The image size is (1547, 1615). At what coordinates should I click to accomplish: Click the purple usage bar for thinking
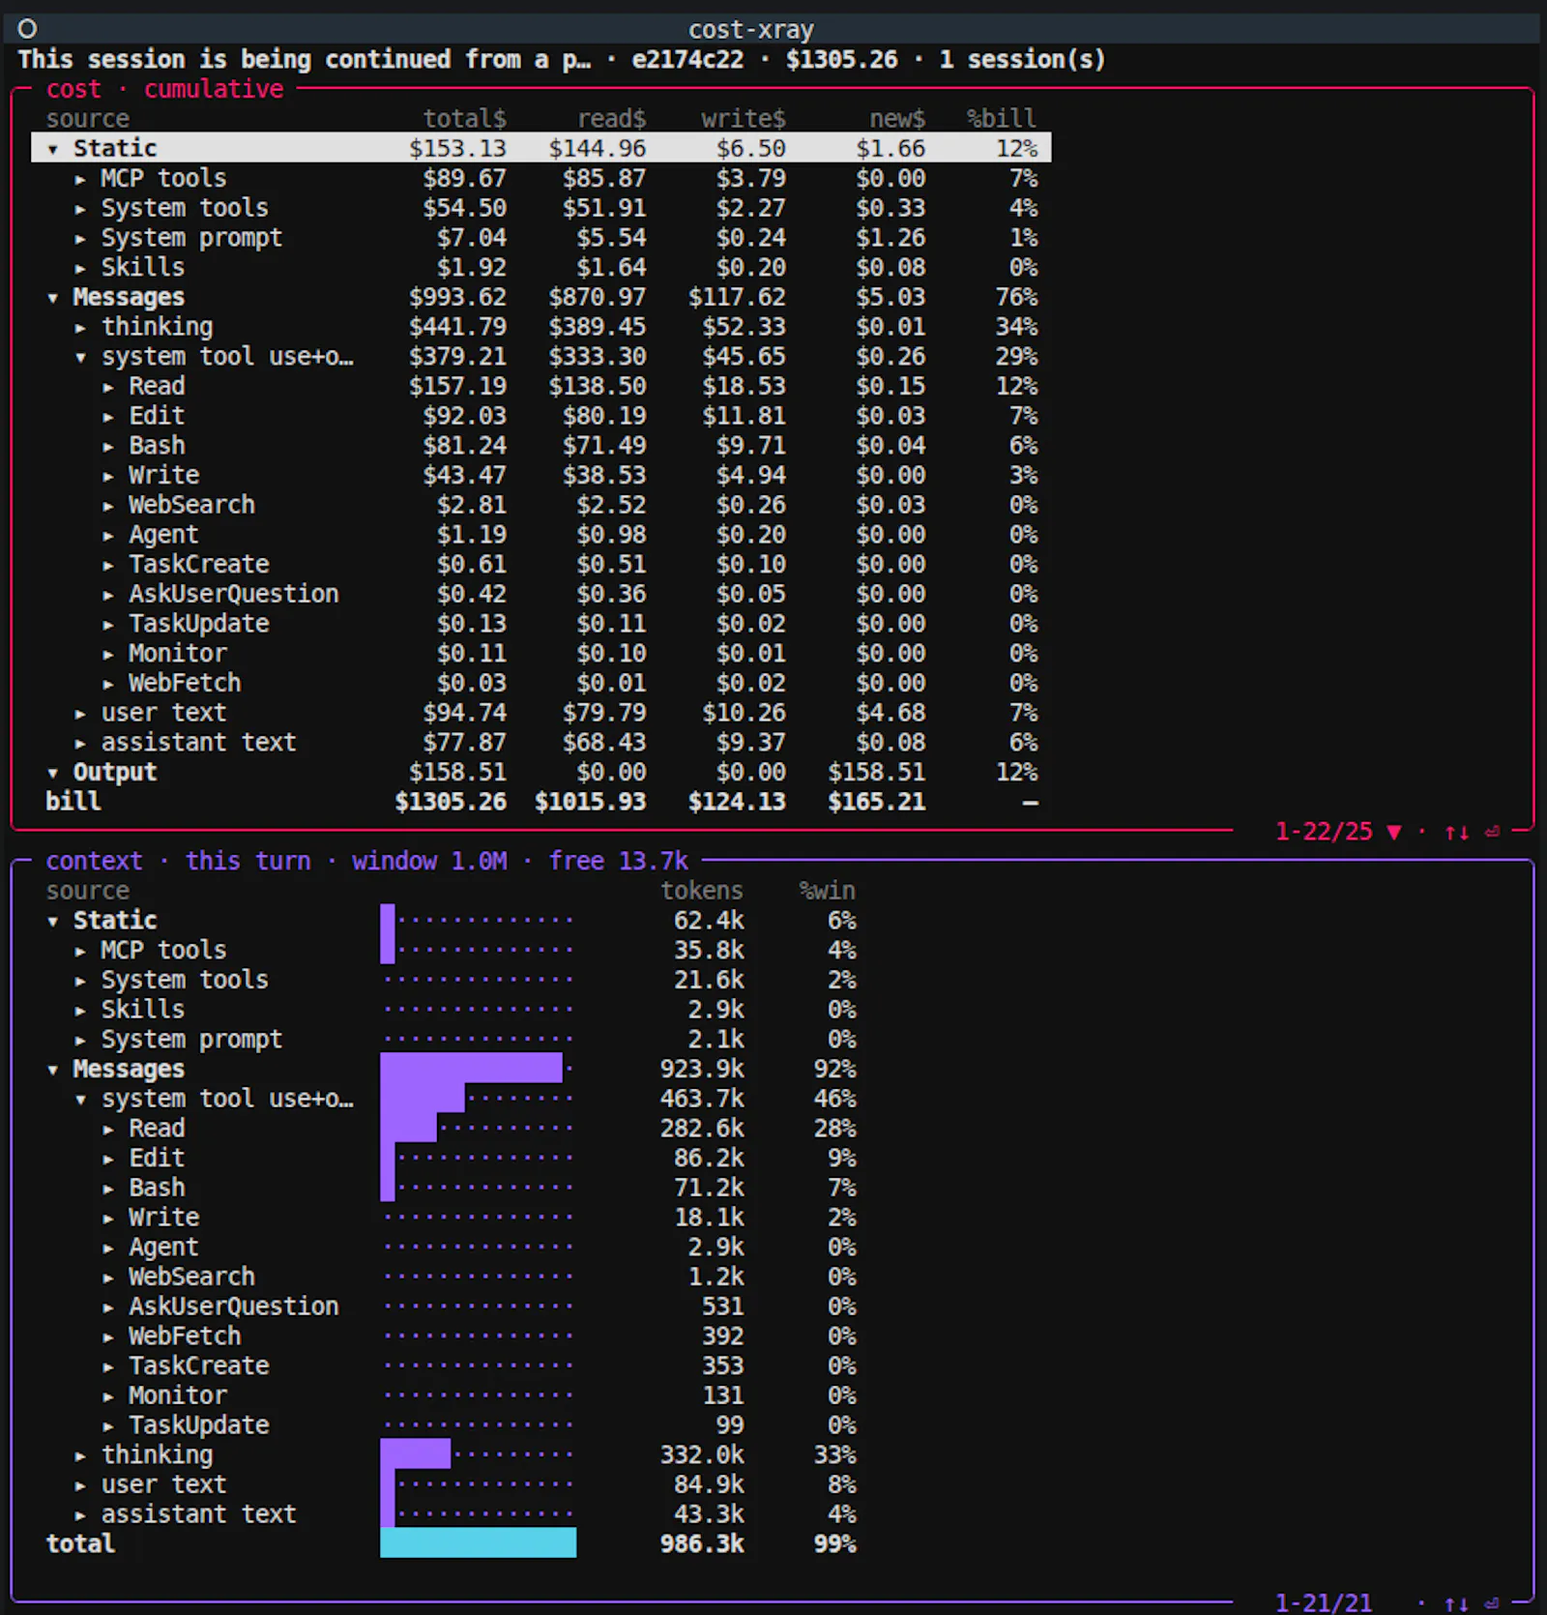click(x=415, y=1453)
